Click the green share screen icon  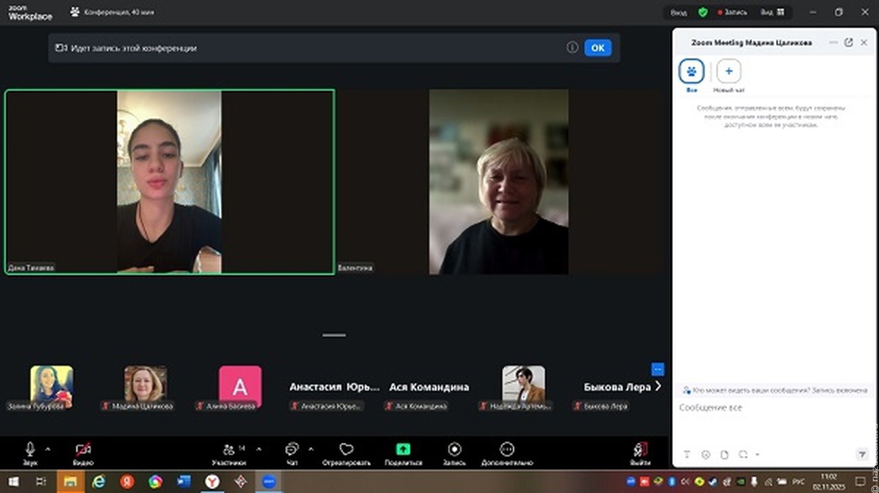(x=403, y=449)
